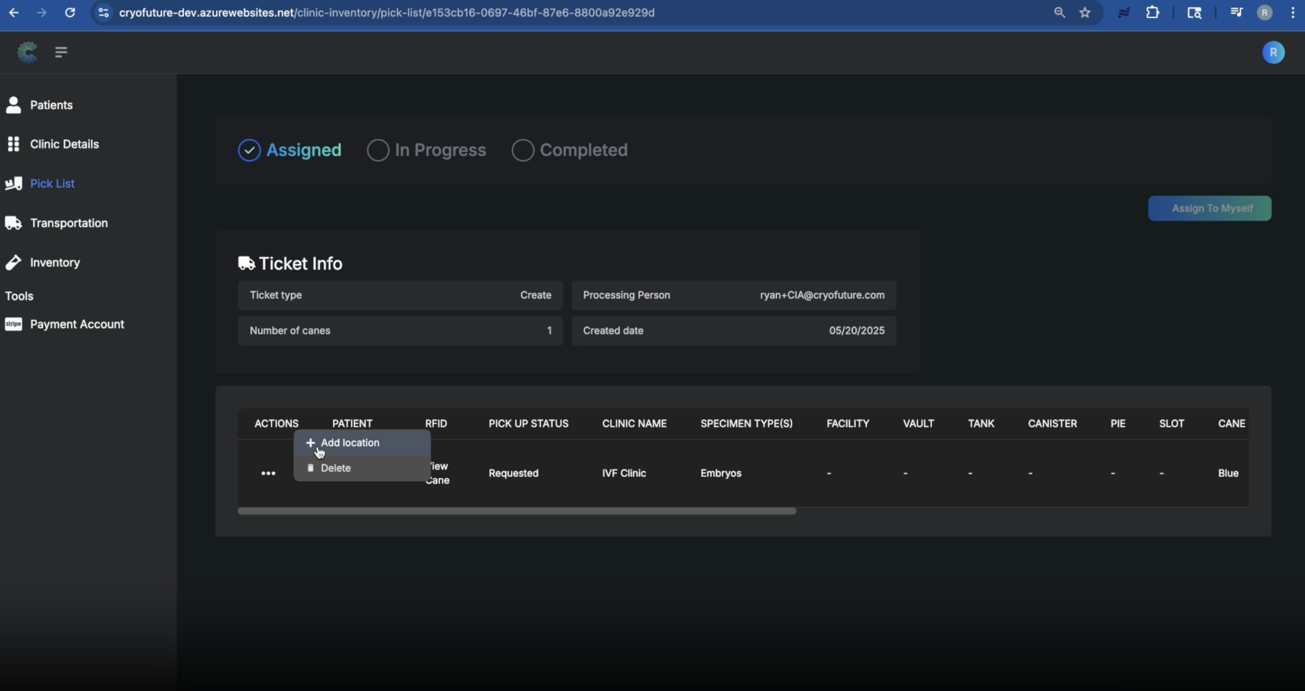Image resolution: width=1305 pixels, height=691 pixels.
Task: Click the Clinic Details grid icon
Action: (x=13, y=144)
